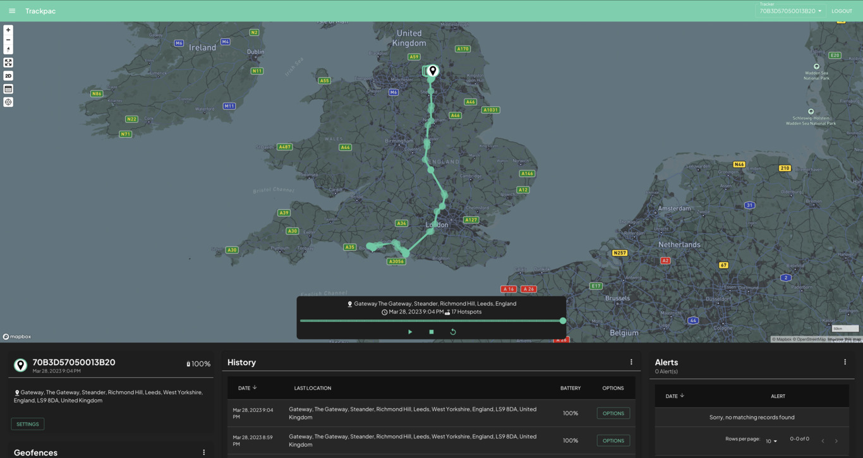This screenshot has height=458, width=863.
Task: Open the Tracker selection dropdown
Action: click(x=790, y=11)
